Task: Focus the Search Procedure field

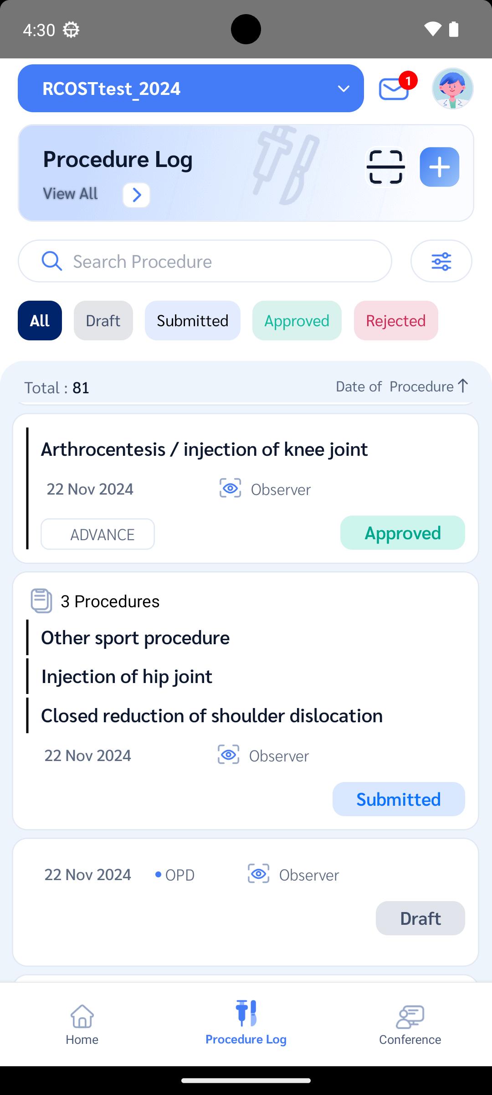Action: [x=205, y=261]
